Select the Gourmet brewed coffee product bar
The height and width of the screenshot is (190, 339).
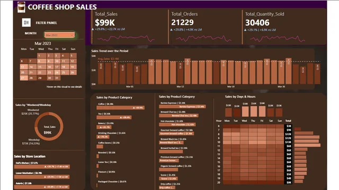(176, 134)
